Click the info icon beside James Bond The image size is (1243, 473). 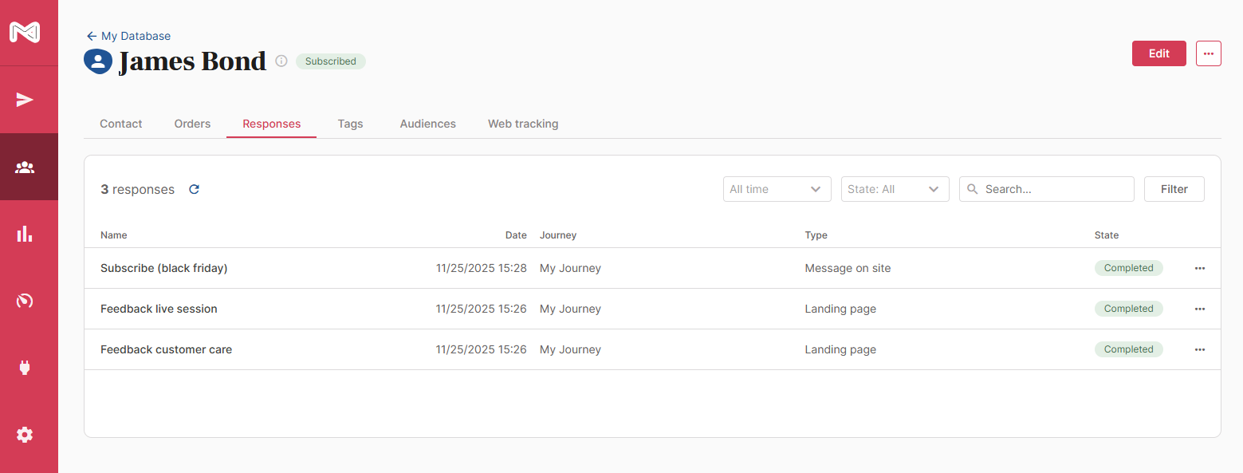tap(281, 61)
